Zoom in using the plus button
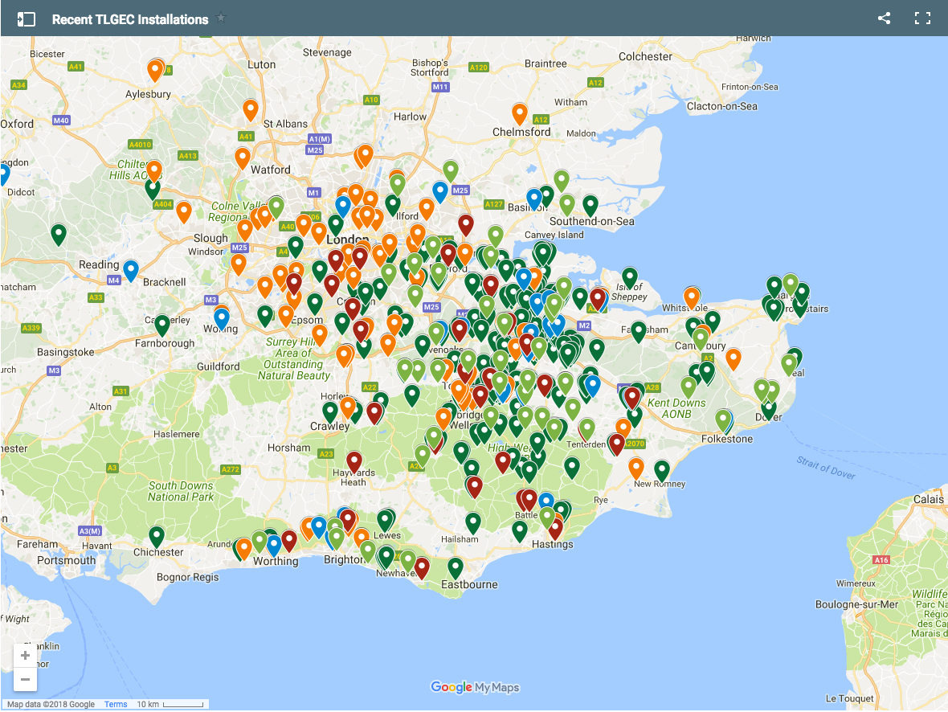The height and width of the screenshot is (712, 948). click(x=25, y=655)
